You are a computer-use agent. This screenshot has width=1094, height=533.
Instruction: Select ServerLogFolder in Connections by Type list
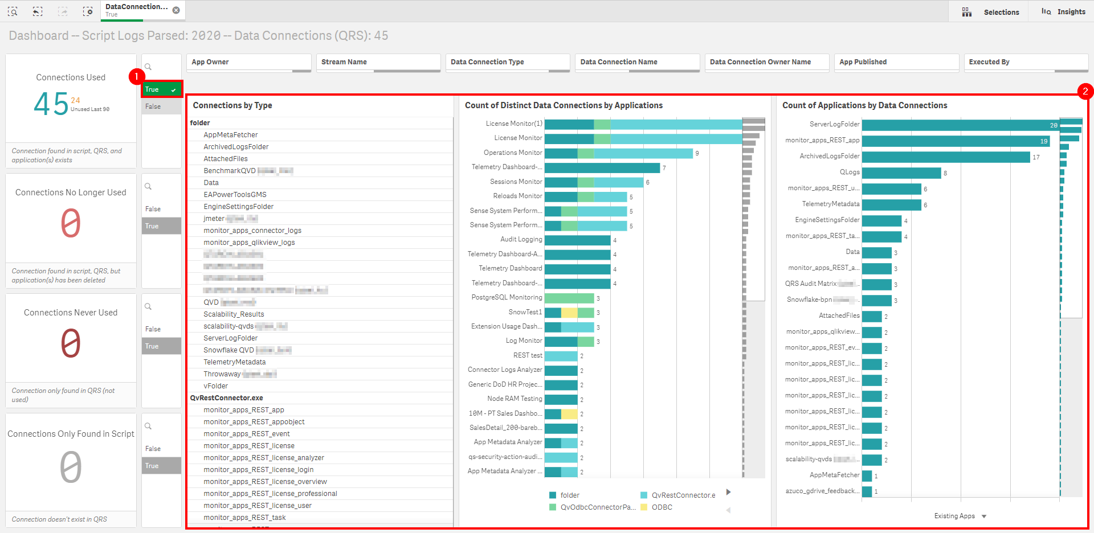pos(230,338)
